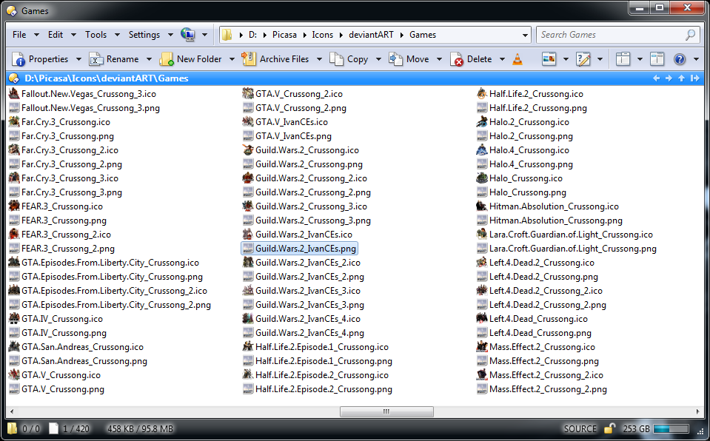Click the Copy toolbar button
The image size is (710, 441).
[x=349, y=59]
